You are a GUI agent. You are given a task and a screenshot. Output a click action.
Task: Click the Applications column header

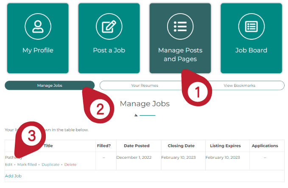point(265,146)
